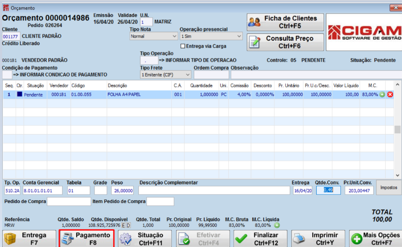Toggle the E indicator by Qtde. Disponível

123,225
